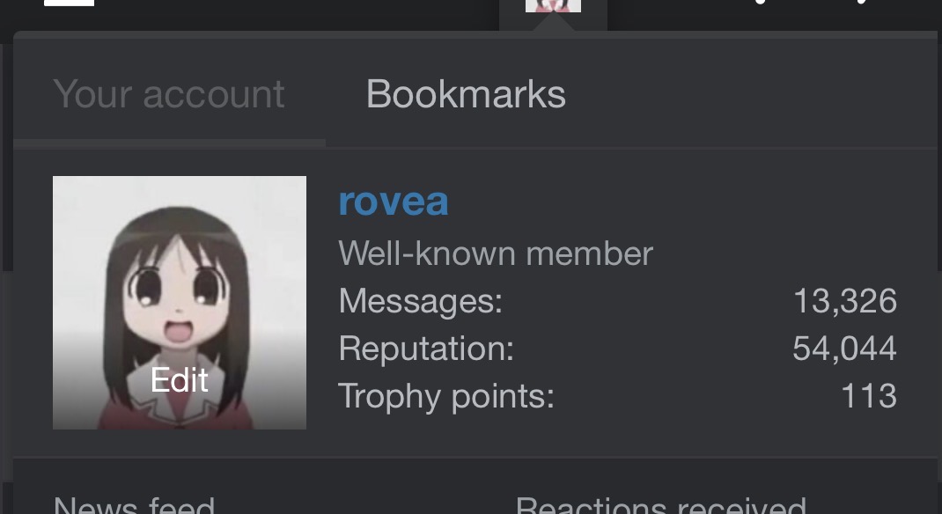Image resolution: width=942 pixels, height=514 pixels.
Task: Open the Messages label link
Action: pyautogui.click(x=421, y=301)
